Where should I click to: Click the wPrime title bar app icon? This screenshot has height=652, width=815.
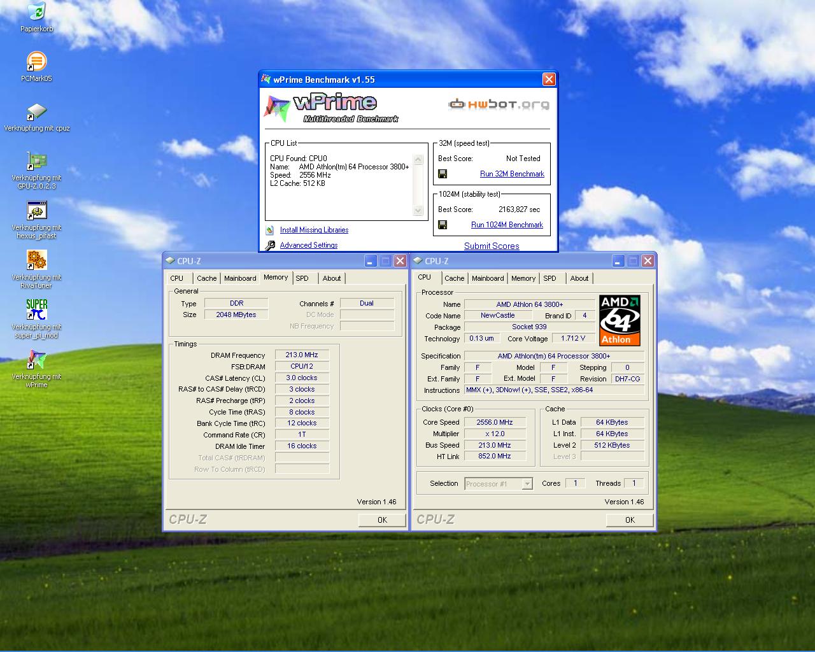coord(266,80)
